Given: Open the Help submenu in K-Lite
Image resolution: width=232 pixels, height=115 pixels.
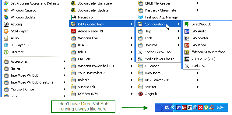Looking at the screenshot, I should click(158, 31).
